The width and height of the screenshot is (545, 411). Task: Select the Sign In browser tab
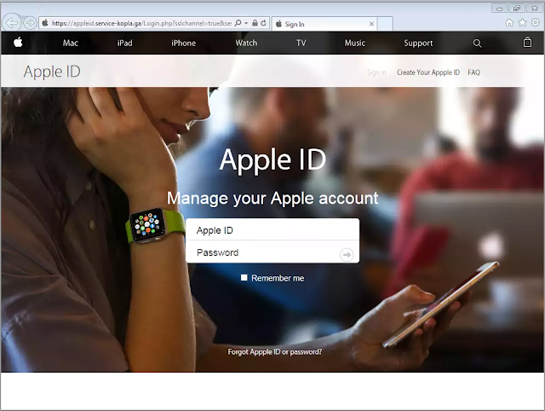click(x=324, y=24)
